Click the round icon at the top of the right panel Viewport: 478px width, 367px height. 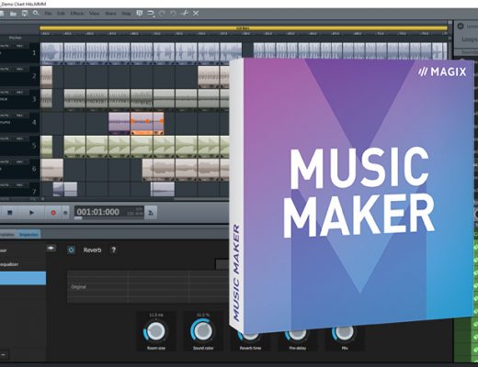point(461,27)
